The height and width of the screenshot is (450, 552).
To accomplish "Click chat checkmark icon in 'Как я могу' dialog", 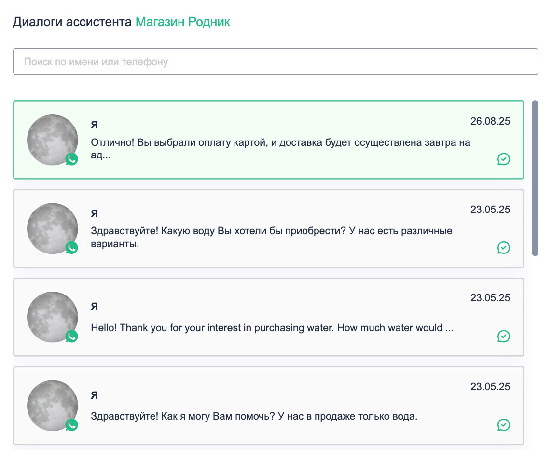I will tap(503, 425).
